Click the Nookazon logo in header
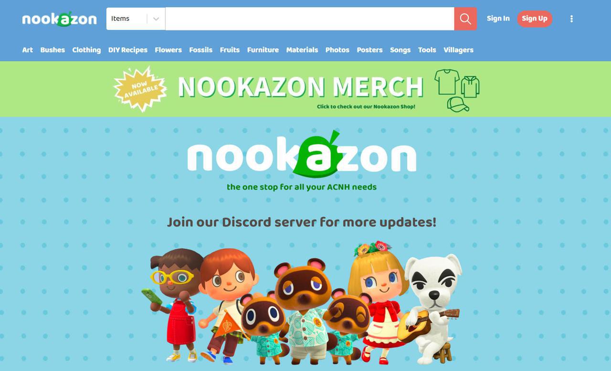The width and height of the screenshot is (611, 371). coord(59,19)
